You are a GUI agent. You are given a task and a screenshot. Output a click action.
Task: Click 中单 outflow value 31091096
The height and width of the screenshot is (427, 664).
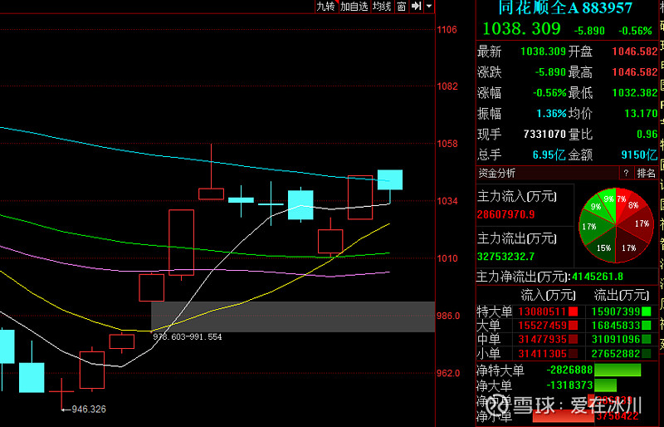615,340
